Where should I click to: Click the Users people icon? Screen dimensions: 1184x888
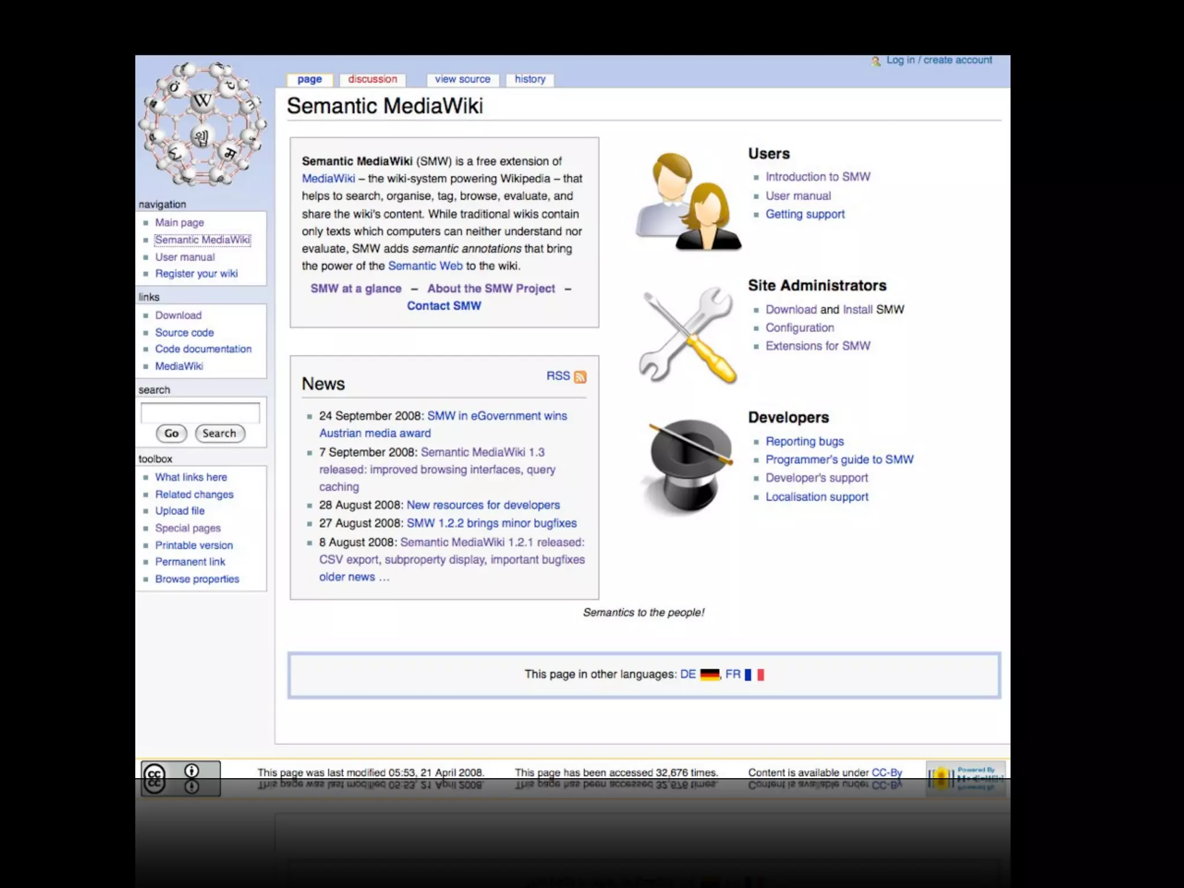click(x=688, y=201)
